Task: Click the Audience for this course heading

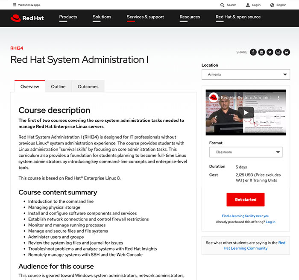Action: click(x=56, y=266)
